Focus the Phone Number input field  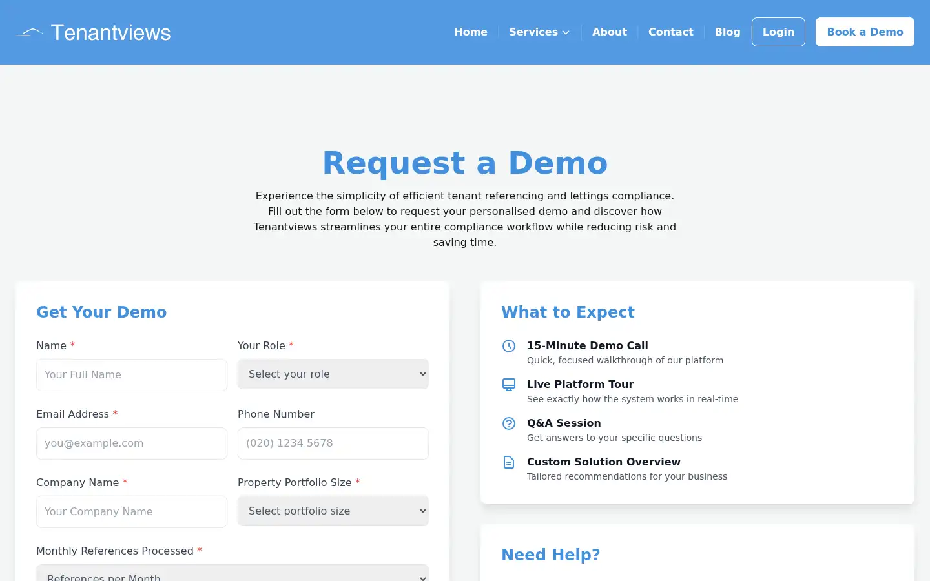click(333, 443)
